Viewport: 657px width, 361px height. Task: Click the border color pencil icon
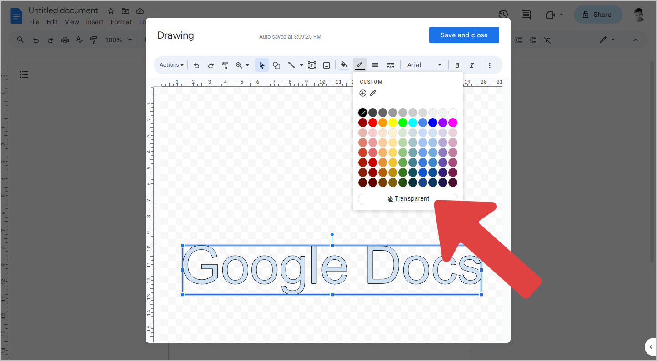pyautogui.click(x=360, y=65)
